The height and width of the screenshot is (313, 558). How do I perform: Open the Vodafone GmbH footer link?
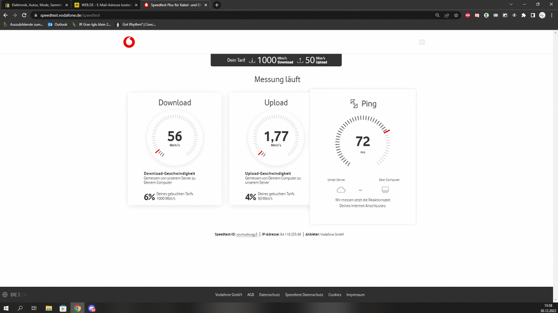(x=228, y=295)
